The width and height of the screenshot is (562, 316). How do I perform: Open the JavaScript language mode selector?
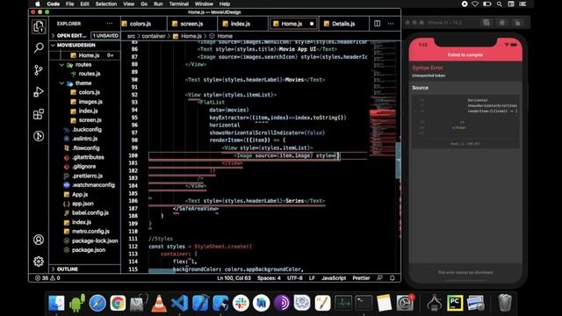[334, 278]
